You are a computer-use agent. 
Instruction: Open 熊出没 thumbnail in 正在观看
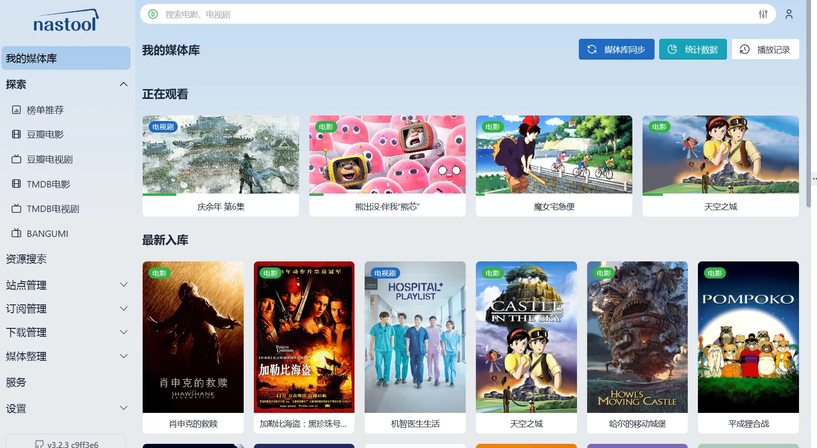387,154
